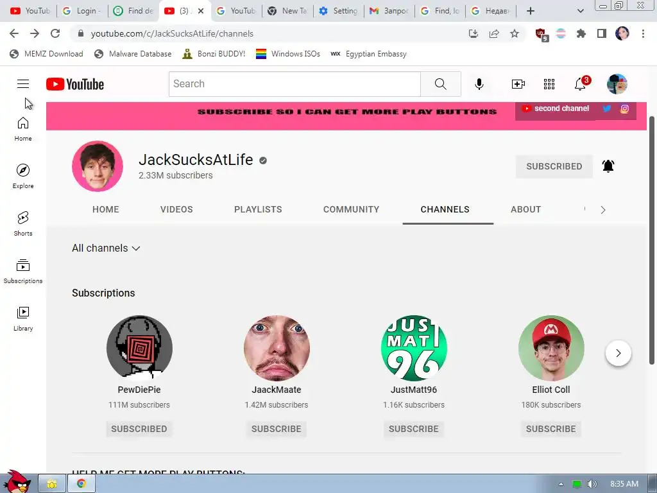
Task: Click Chrome icon in taskbar
Action: coord(81,484)
